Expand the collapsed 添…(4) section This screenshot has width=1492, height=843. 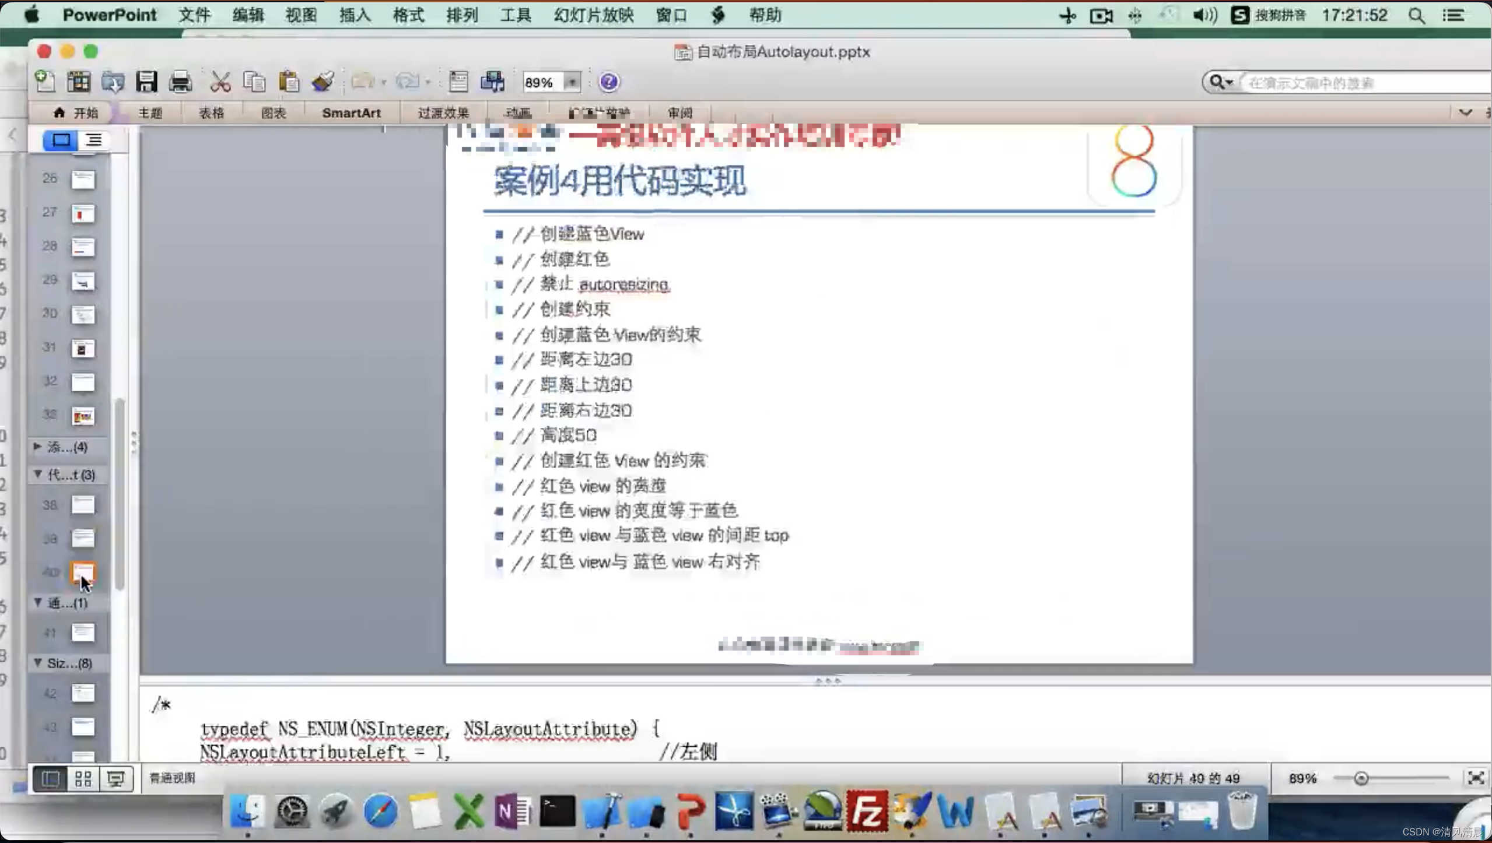(37, 447)
